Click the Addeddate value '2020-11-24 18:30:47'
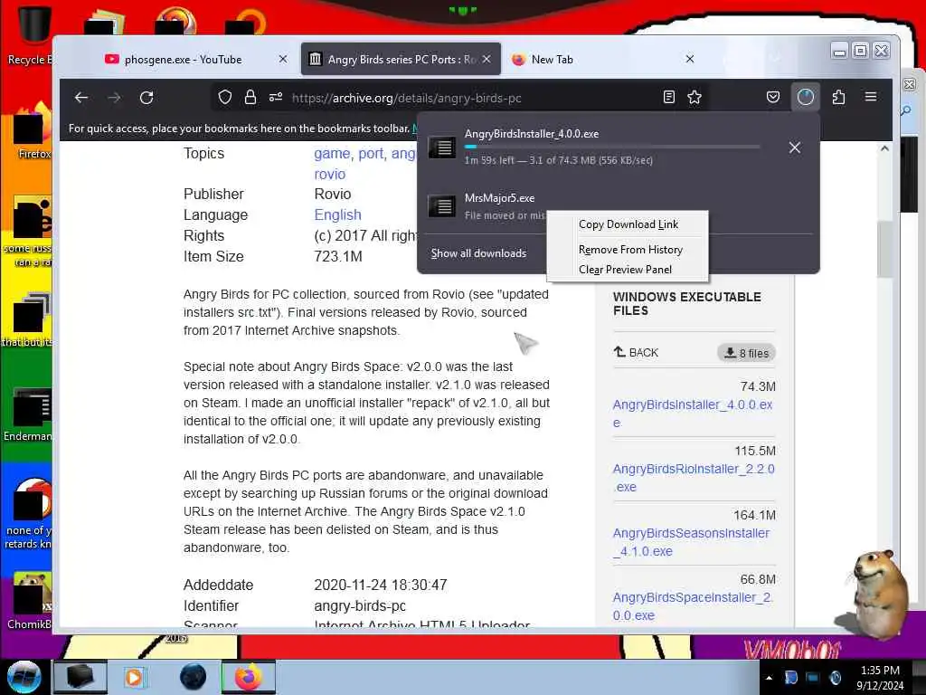The image size is (926, 695). [x=381, y=586]
